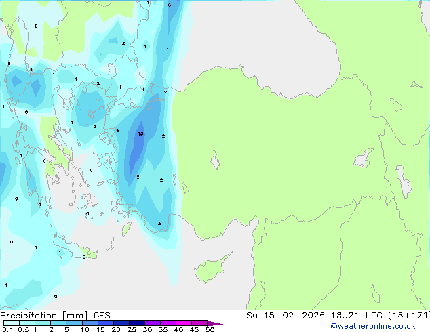
Task: Pick the legend color between 45 and 50
Action: 199,323
